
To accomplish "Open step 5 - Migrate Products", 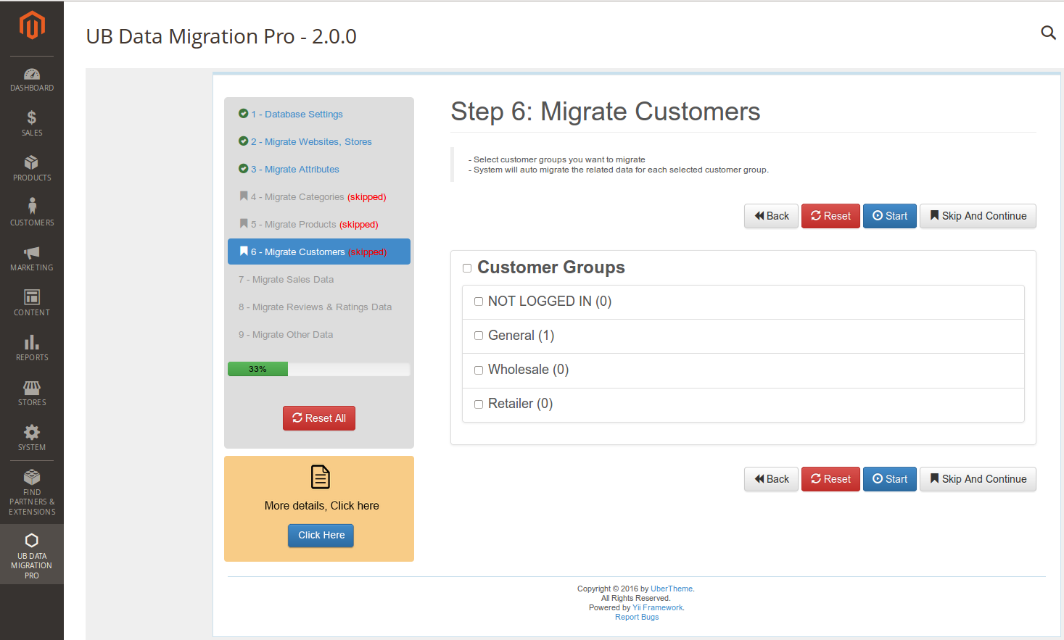I will click(294, 225).
